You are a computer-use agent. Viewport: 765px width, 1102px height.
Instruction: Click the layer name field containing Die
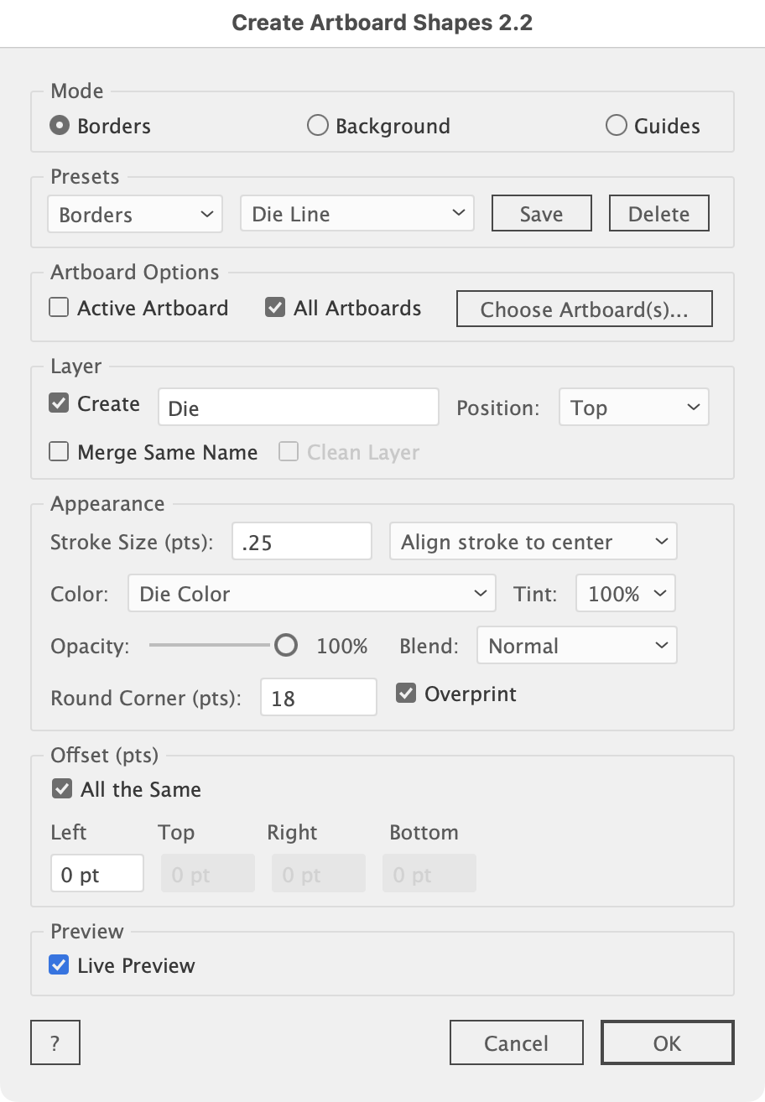coord(298,408)
